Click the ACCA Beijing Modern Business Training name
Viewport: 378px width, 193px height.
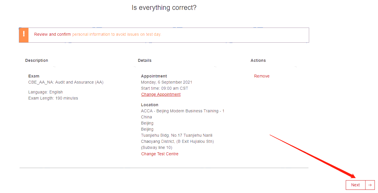point(182,111)
